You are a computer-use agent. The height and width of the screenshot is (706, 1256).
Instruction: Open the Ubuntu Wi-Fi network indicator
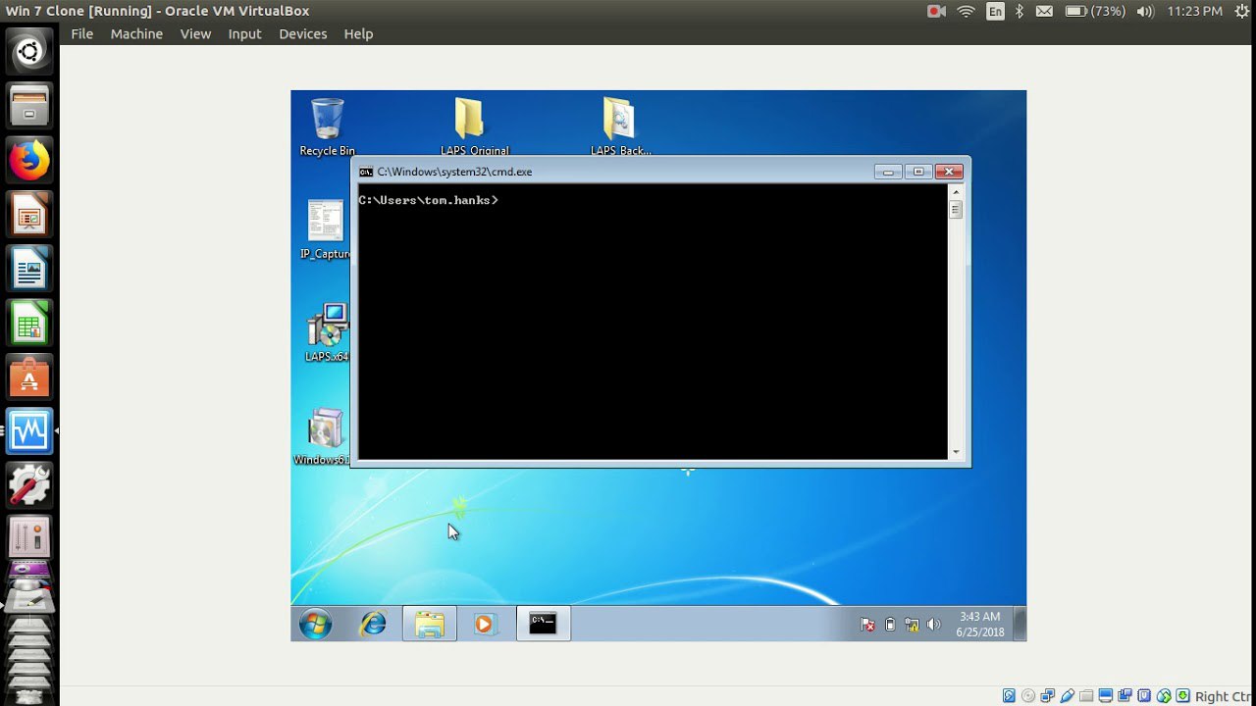point(966,11)
